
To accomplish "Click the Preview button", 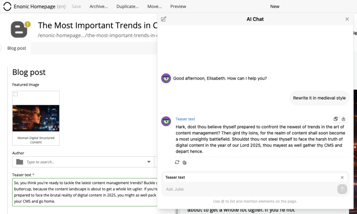I will click(178, 7).
